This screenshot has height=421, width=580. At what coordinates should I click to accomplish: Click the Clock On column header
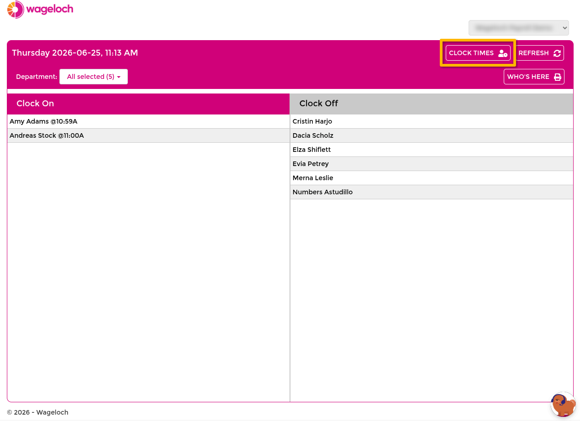coord(148,104)
